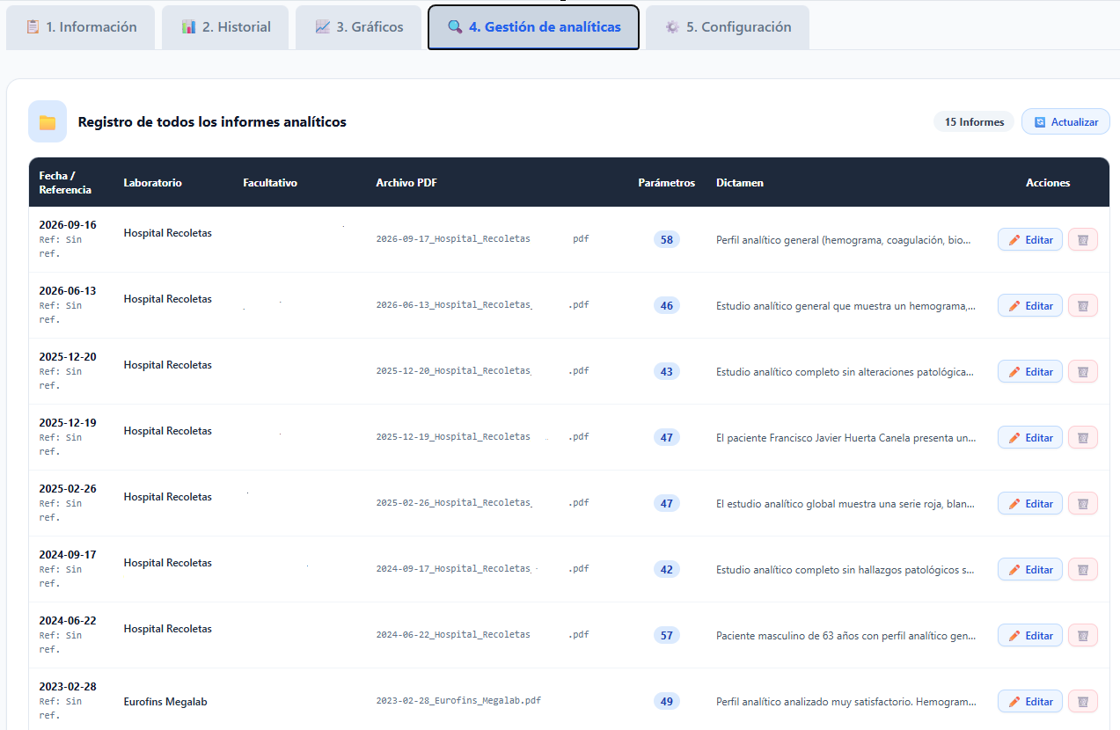
Task: Click the 2026-09-17_Hospital_Recoletas PDF file name
Action: (x=482, y=239)
